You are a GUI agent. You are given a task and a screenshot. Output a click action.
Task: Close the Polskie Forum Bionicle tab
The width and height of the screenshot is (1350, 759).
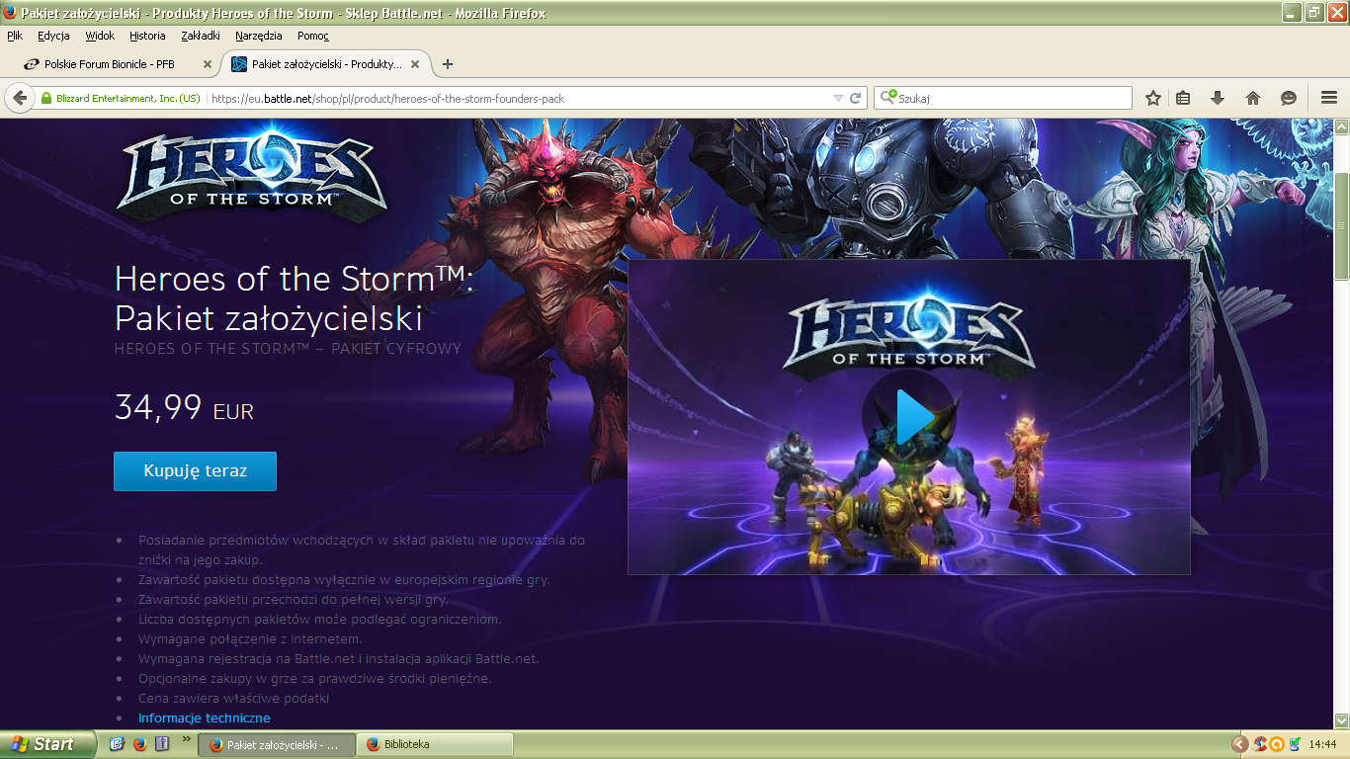(208, 64)
